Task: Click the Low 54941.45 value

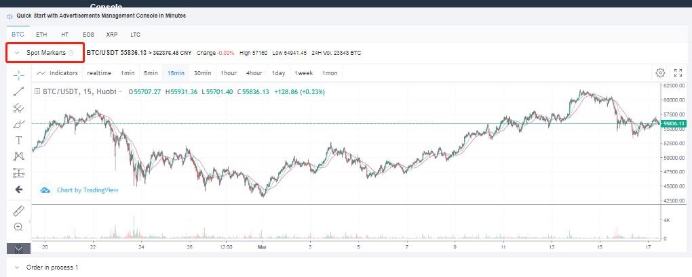Action: pos(290,53)
